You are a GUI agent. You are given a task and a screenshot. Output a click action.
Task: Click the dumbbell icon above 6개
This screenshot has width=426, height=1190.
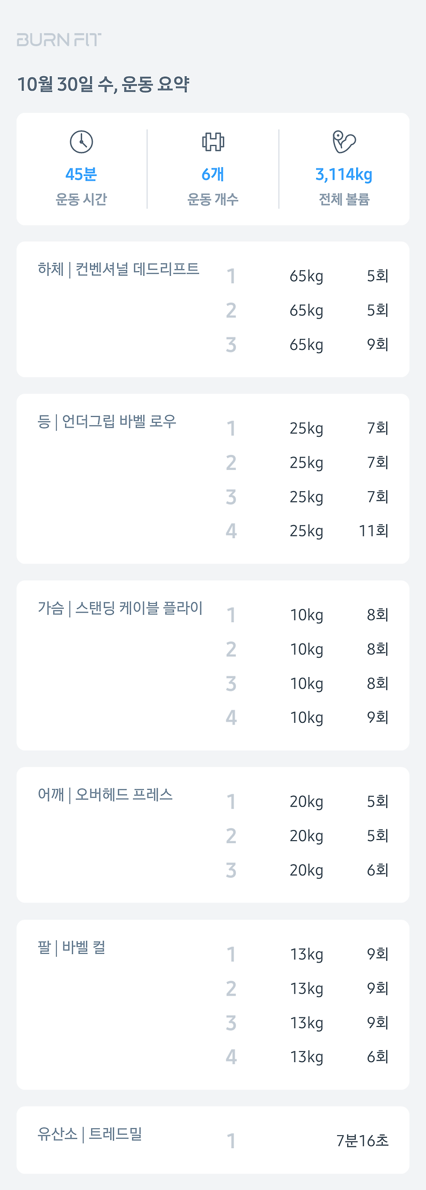[x=213, y=142]
